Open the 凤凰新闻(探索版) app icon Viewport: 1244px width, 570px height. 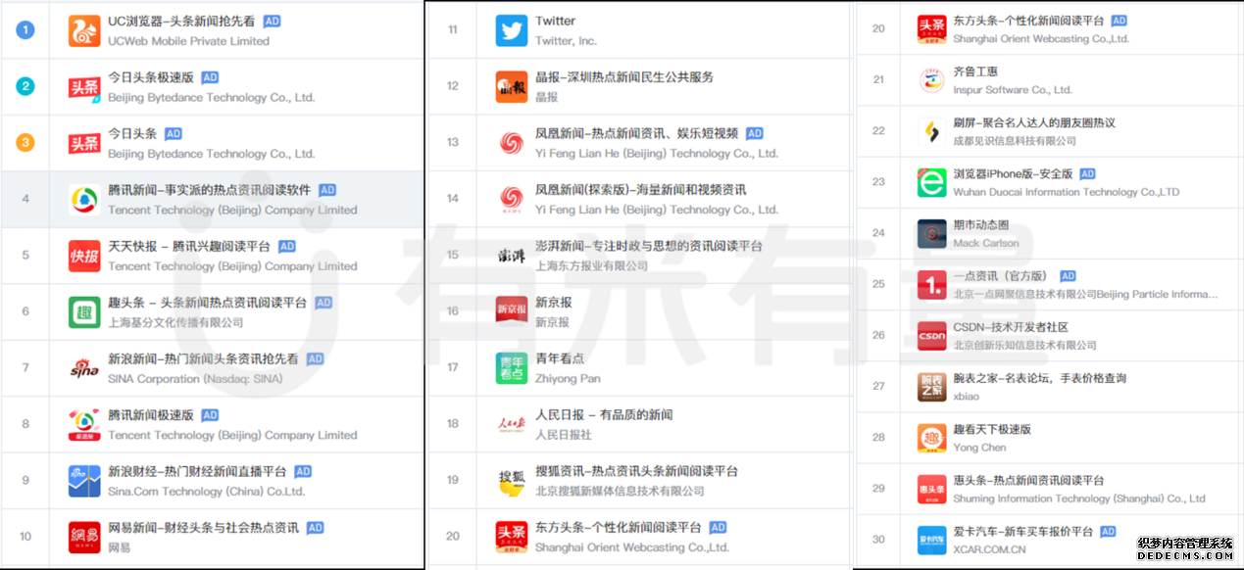[512, 200]
